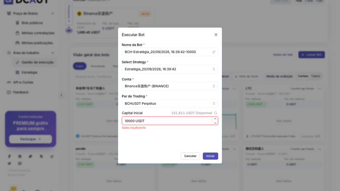Decrease Capital Inicial with down arrow
The height and width of the screenshot is (191, 340).
[x=215, y=123]
